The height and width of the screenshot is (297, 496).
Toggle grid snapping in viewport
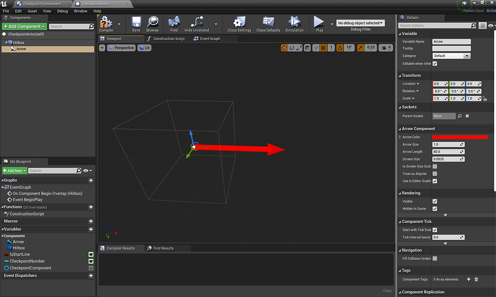tap(323, 48)
